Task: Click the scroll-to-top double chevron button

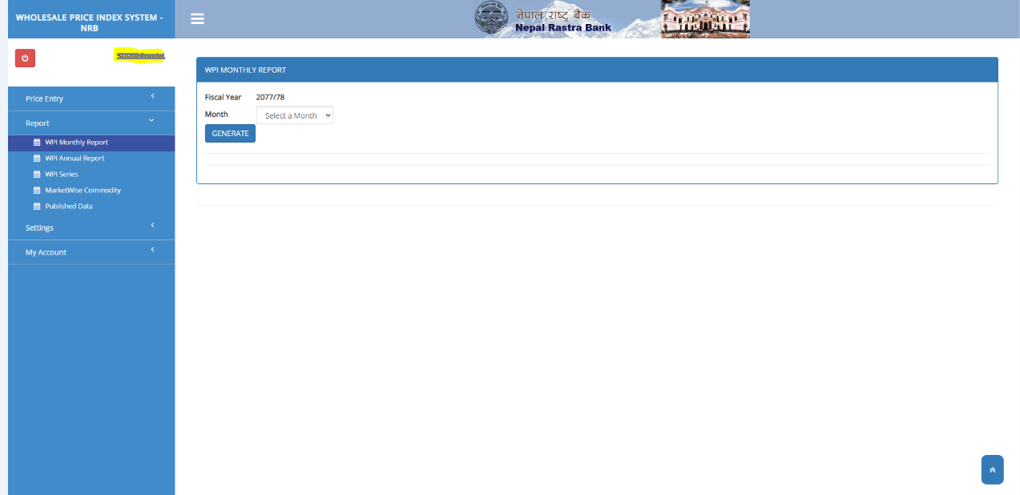Action: pyautogui.click(x=992, y=470)
